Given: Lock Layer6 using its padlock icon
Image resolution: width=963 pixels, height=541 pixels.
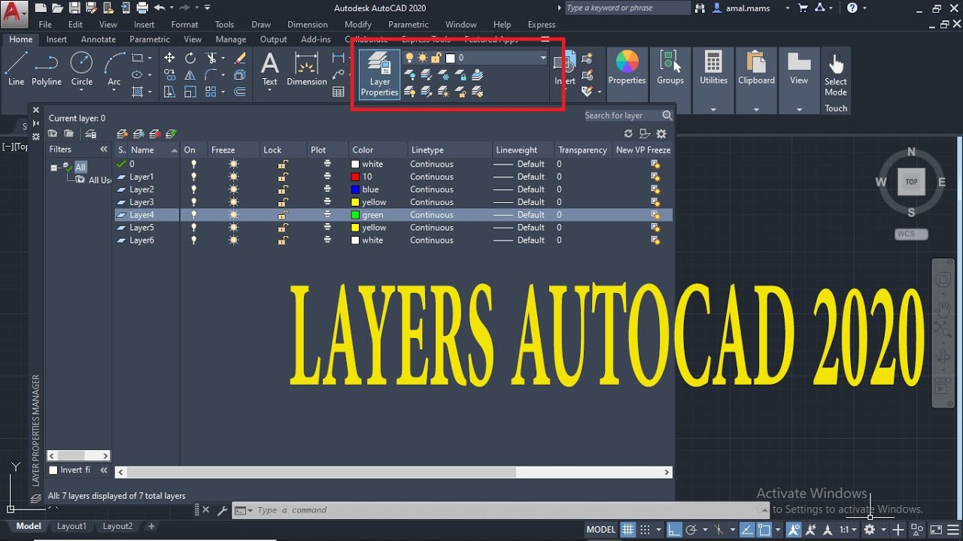Looking at the screenshot, I should coord(283,240).
